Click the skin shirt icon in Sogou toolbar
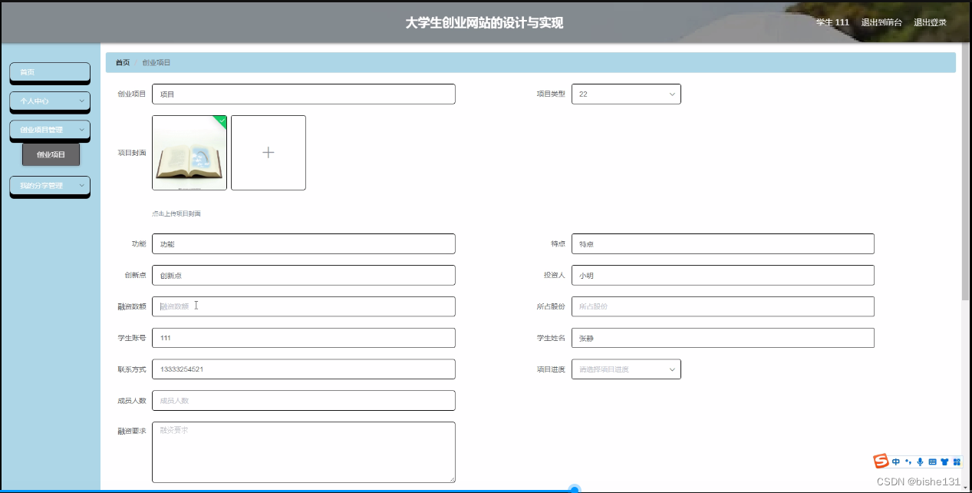Viewport: 972px width, 493px height. pyautogui.click(x=944, y=461)
